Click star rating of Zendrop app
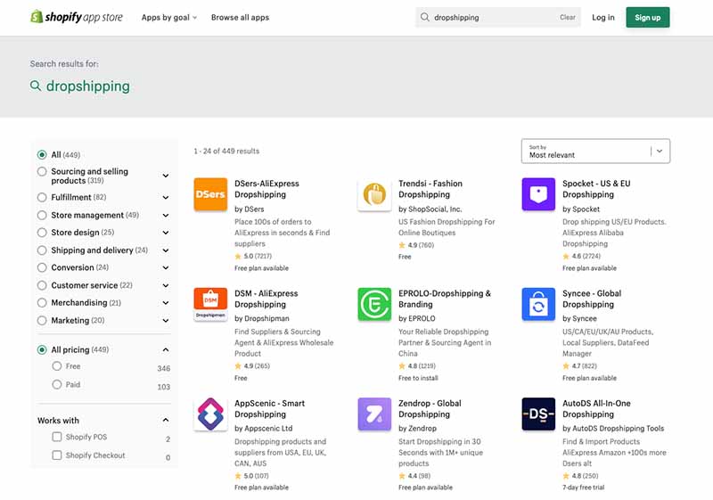Viewport: 713px width, 500px height. tap(414, 476)
